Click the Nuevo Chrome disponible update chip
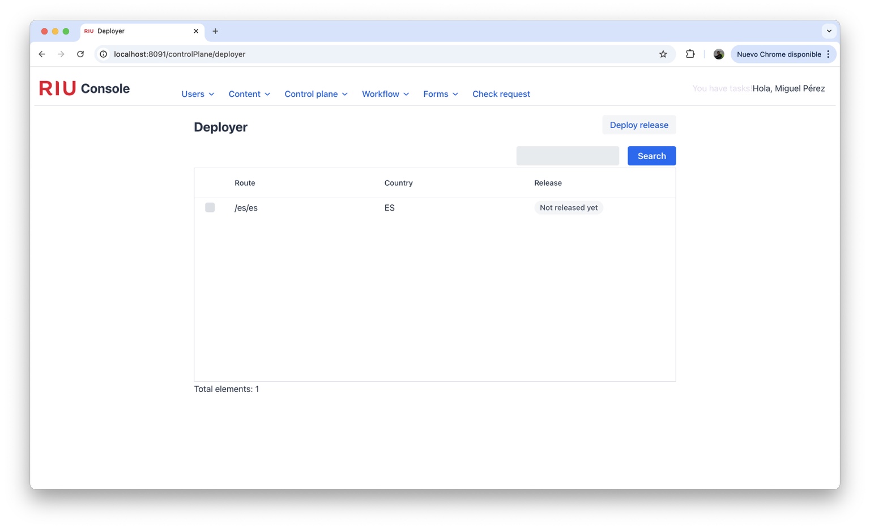This screenshot has height=529, width=870. click(778, 54)
